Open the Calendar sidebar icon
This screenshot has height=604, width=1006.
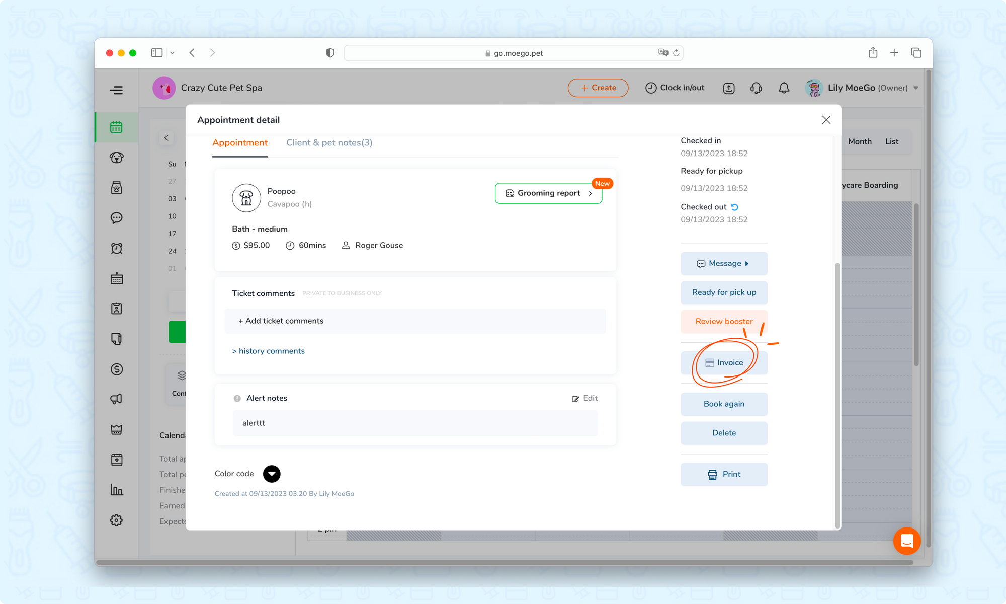tap(116, 127)
